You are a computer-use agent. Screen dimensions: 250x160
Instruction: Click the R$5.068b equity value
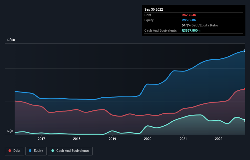(x=189, y=20)
